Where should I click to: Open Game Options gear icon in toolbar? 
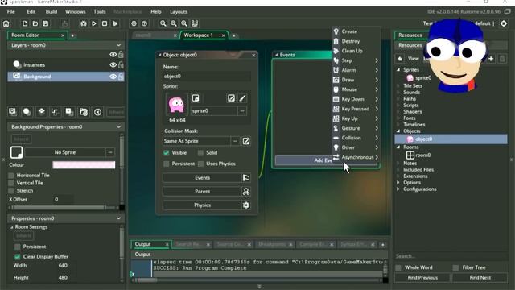(134, 23)
